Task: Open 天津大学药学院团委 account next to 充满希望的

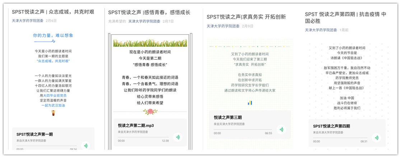Action: pos(144,21)
